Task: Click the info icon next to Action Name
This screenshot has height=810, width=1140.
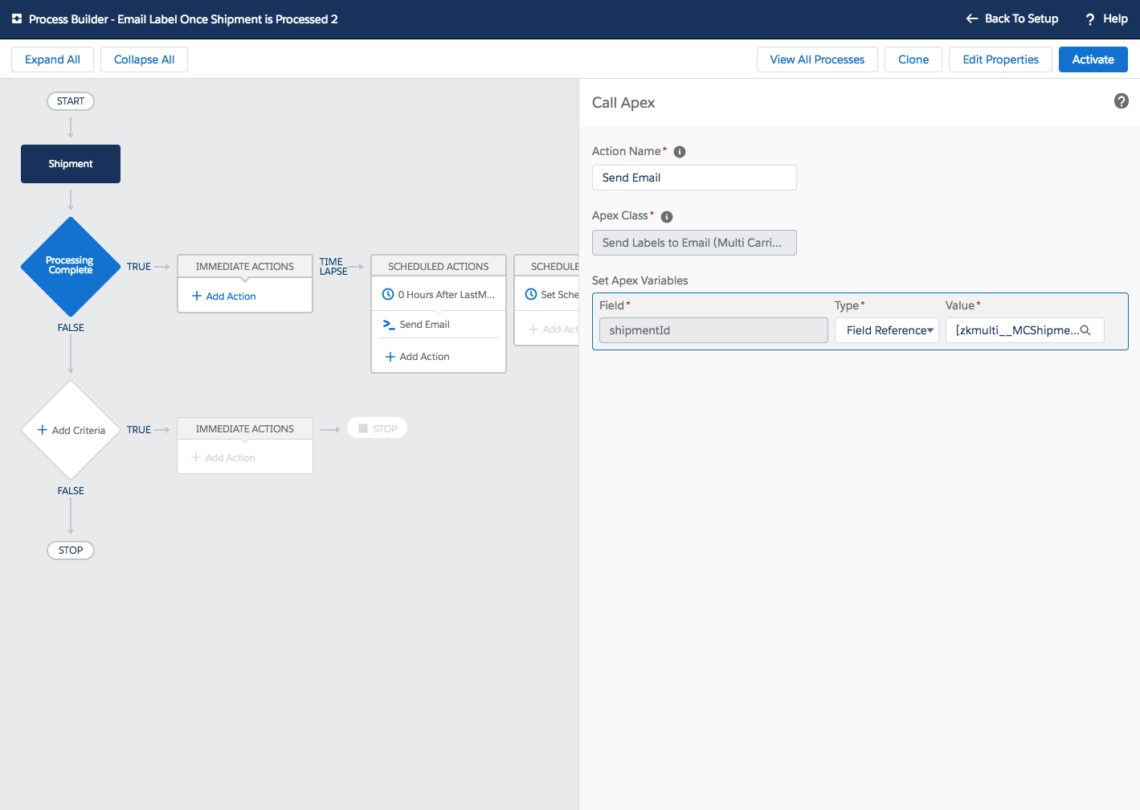Action: coord(680,152)
